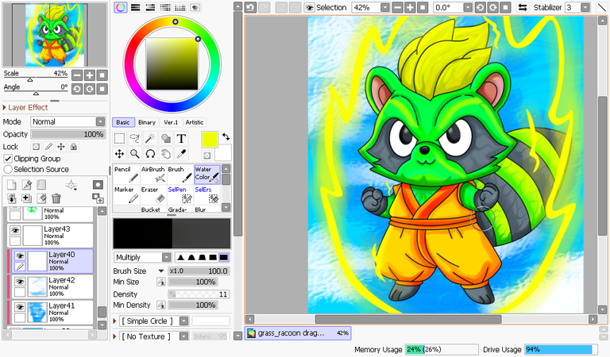This screenshot has width=610, height=357.
Task: Toggle the Clipping Group checkbox
Action: pyautogui.click(x=8, y=159)
